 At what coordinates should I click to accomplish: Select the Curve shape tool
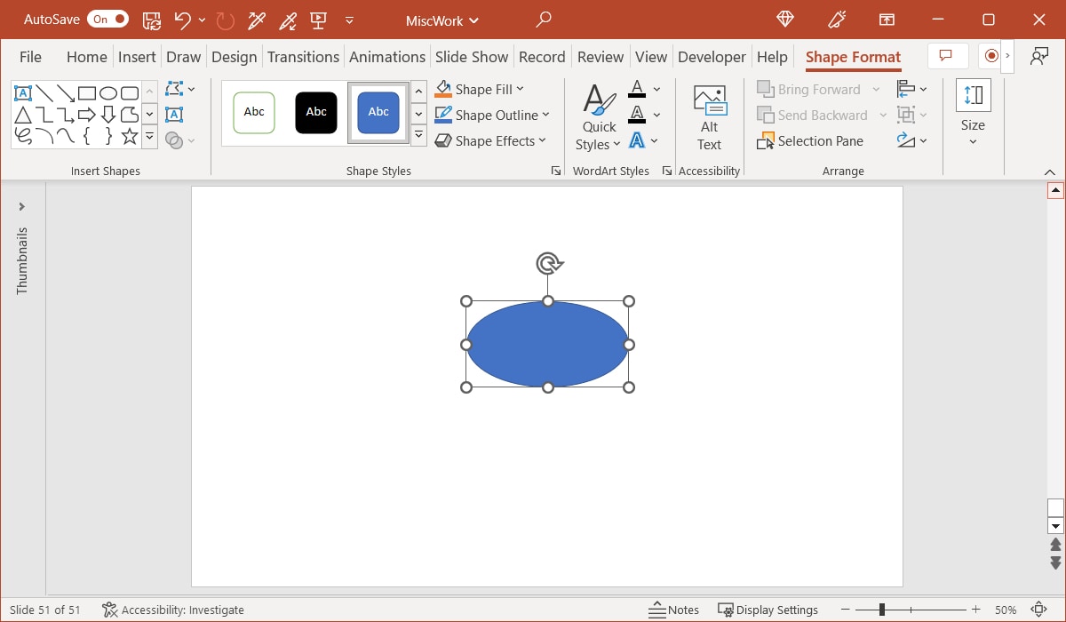[x=67, y=136]
